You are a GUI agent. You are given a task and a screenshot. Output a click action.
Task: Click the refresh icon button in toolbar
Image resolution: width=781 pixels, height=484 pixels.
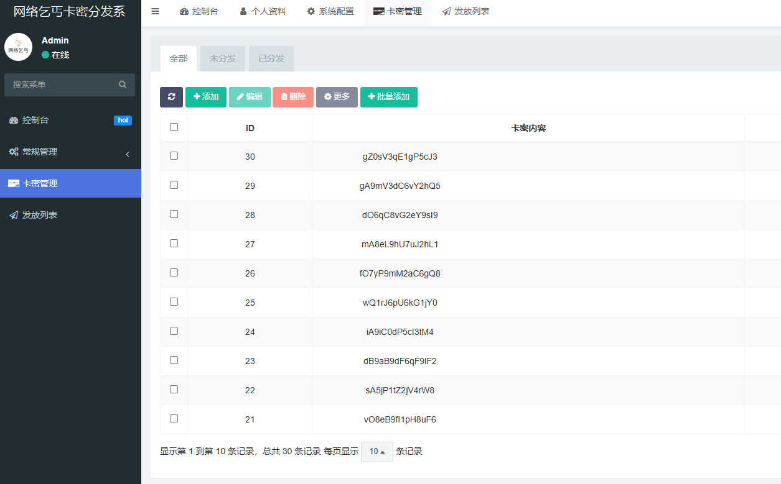[171, 97]
